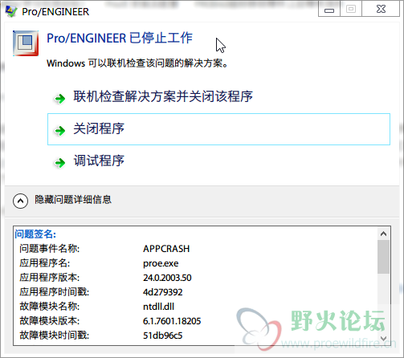The image size is (404, 358).
Task: Click the green arrow beside 联机检查解决方案并关闭该程序
Action: tap(60, 99)
